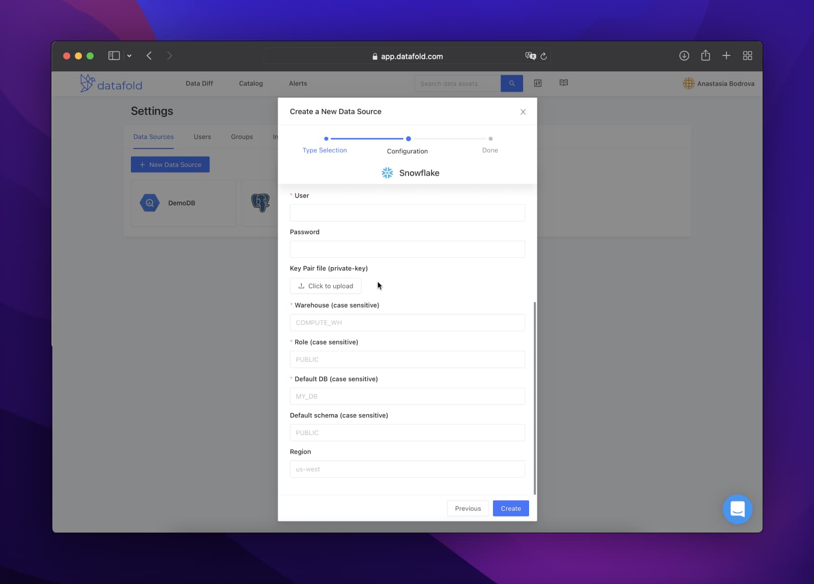814x584 pixels.
Task: Click the datafold logo
Action: tap(111, 83)
